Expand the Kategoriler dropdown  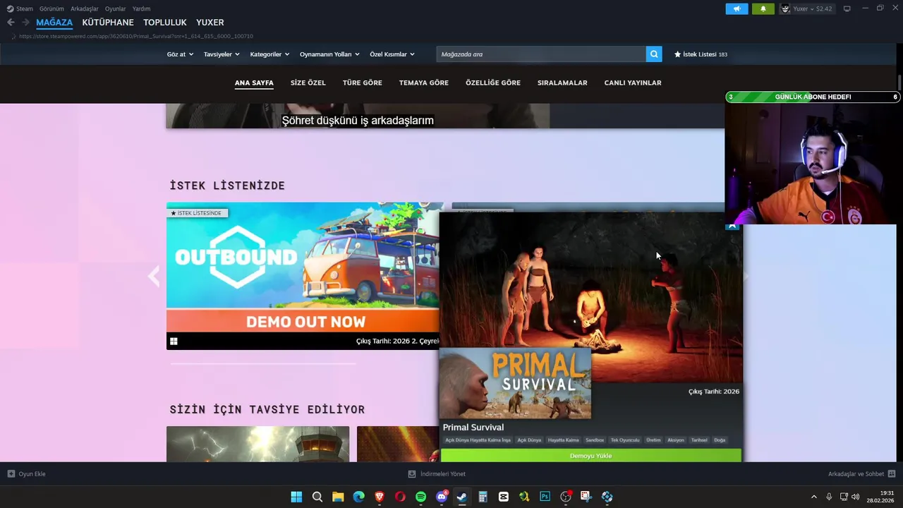coord(269,54)
